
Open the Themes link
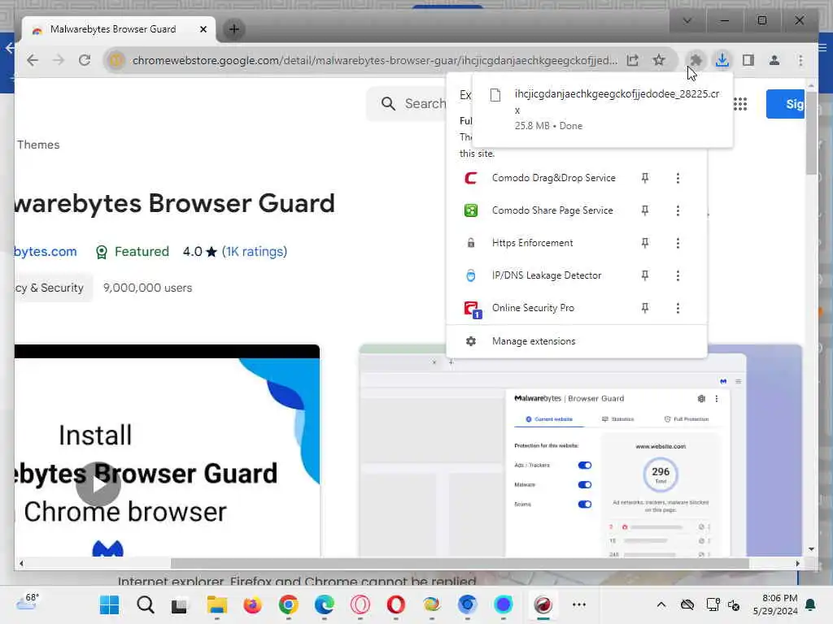(38, 145)
